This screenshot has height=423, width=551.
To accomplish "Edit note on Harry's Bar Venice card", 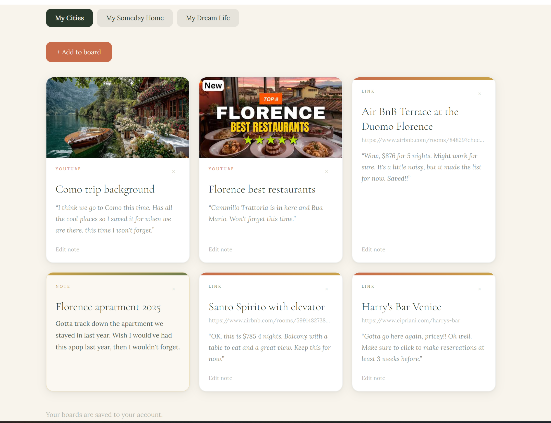I will coord(373,378).
